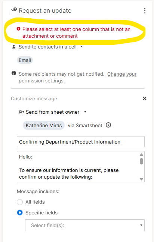Click the message box scroll up arrow
This screenshot has width=154, height=242.
tap(141, 154)
